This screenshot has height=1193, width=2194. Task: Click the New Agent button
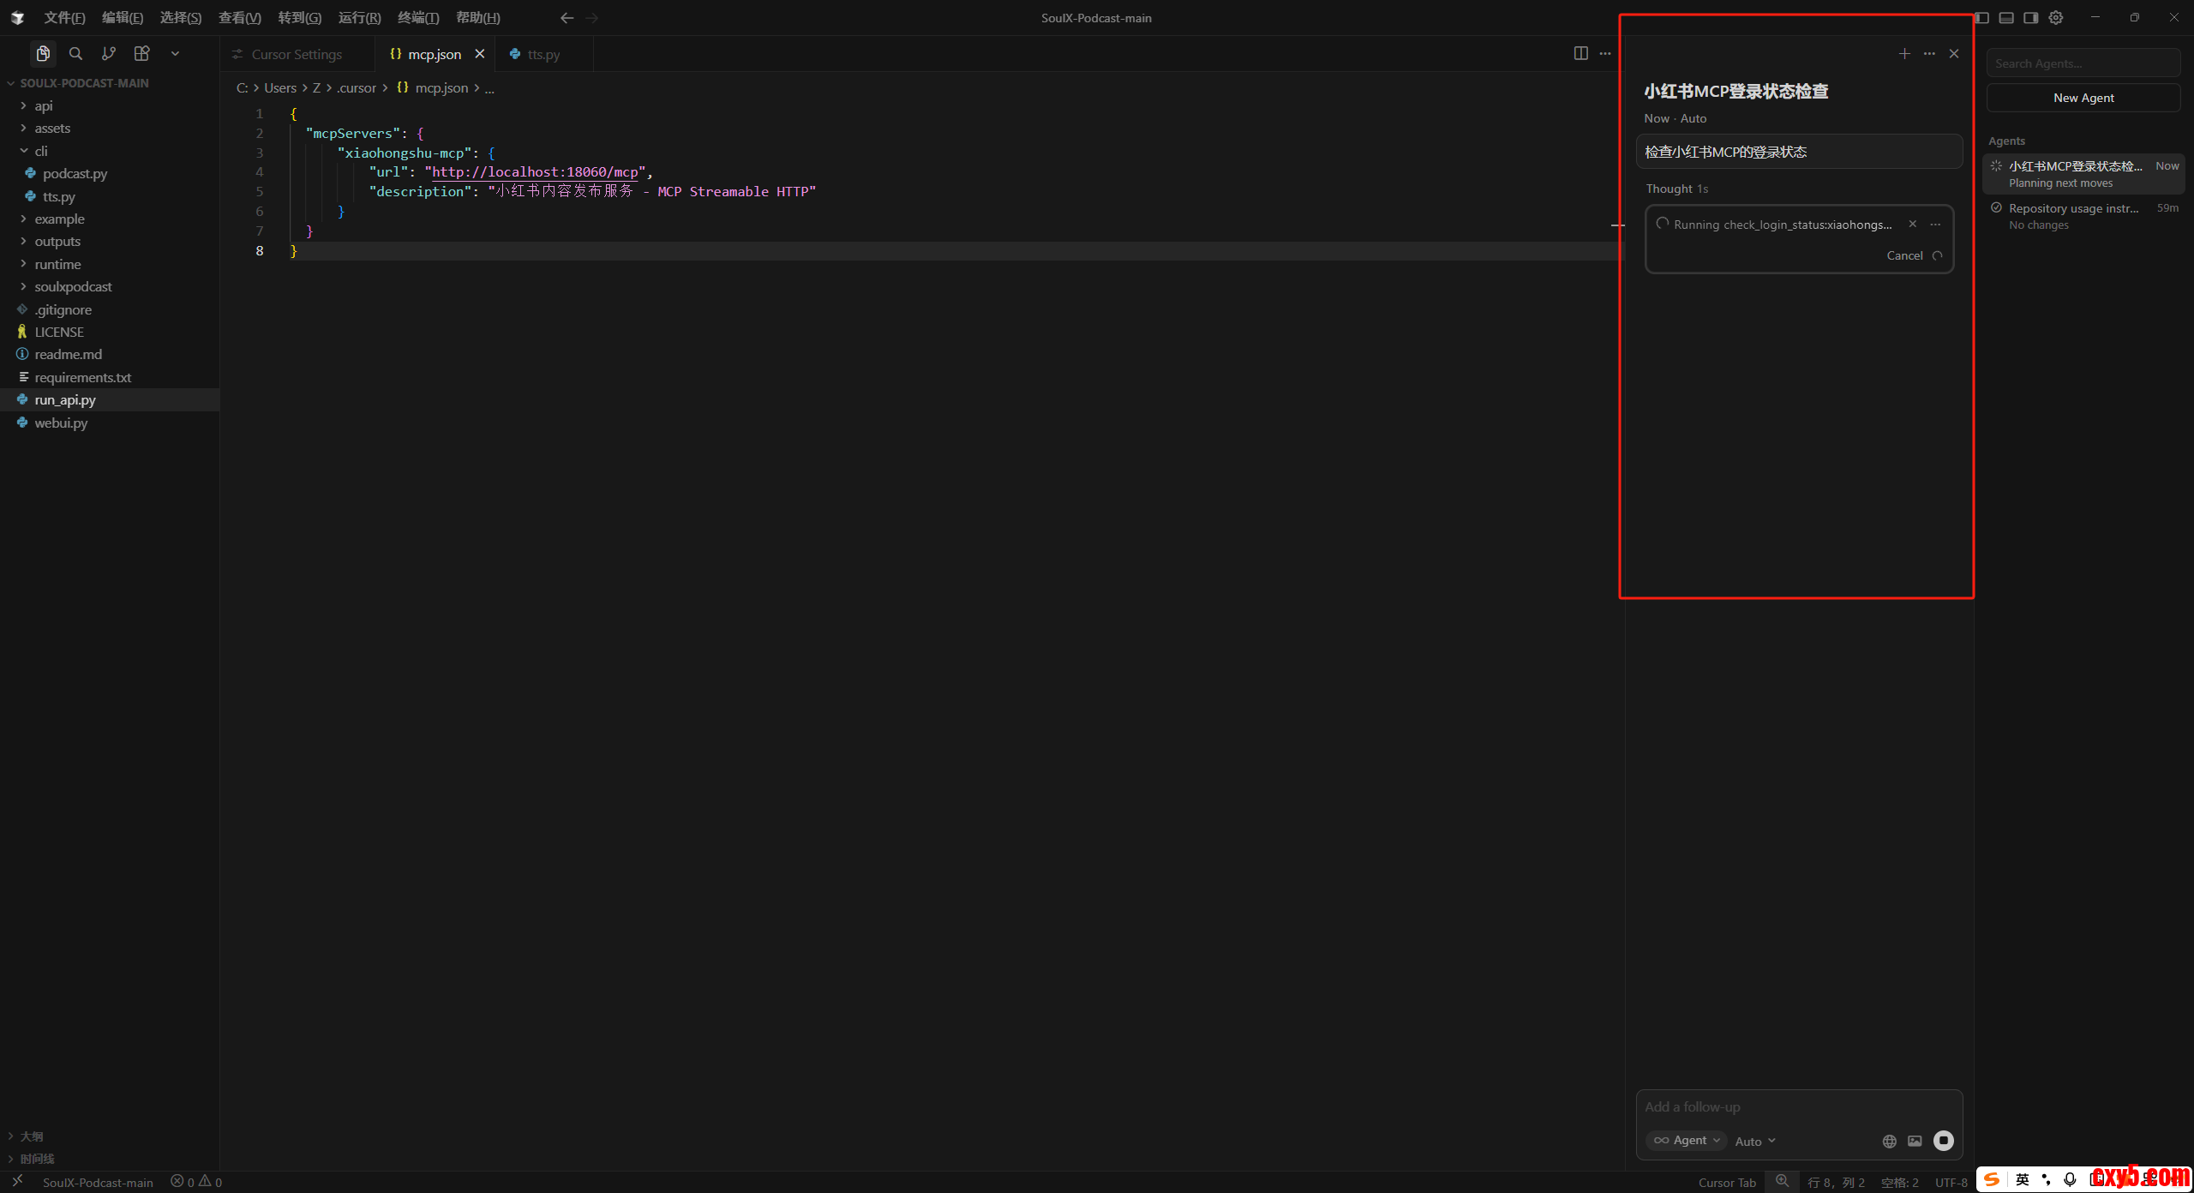click(x=2083, y=98)
